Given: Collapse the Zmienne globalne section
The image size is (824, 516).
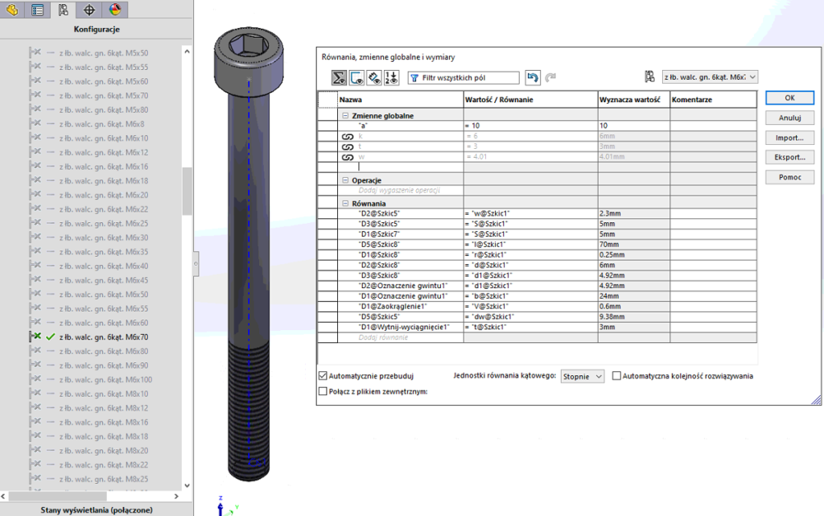Looking at the screenshot, I should pyautogui.click(x=345, y=116).
